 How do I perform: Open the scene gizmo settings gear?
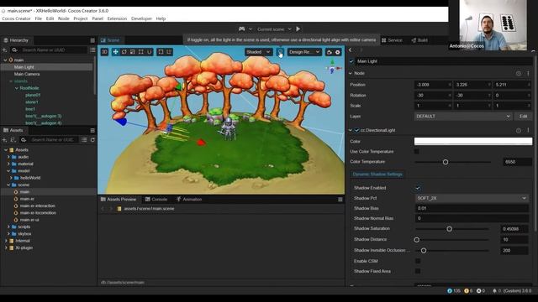pos(338,52)
